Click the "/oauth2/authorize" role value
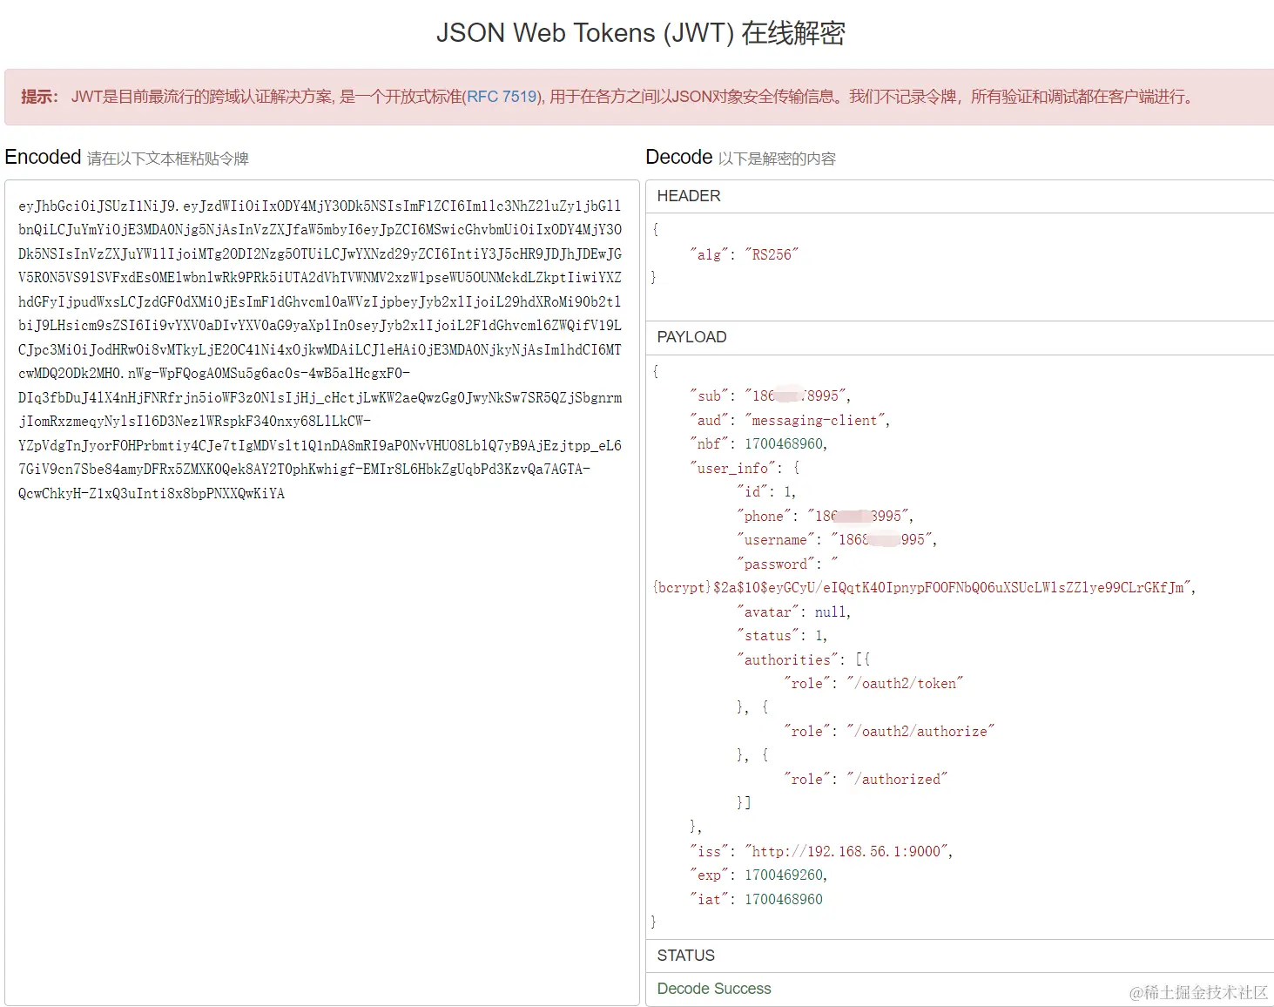Screen dimensions: 1274x1007 (920, 731)
